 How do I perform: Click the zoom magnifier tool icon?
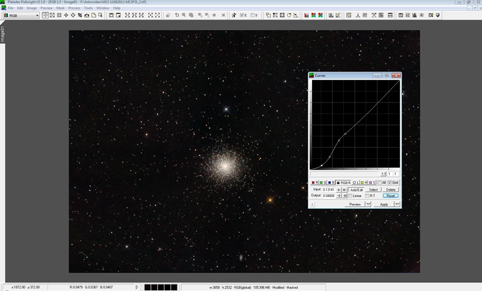pos(101,15)
